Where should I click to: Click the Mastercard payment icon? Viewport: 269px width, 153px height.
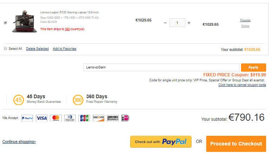click(x=55, y=118)
